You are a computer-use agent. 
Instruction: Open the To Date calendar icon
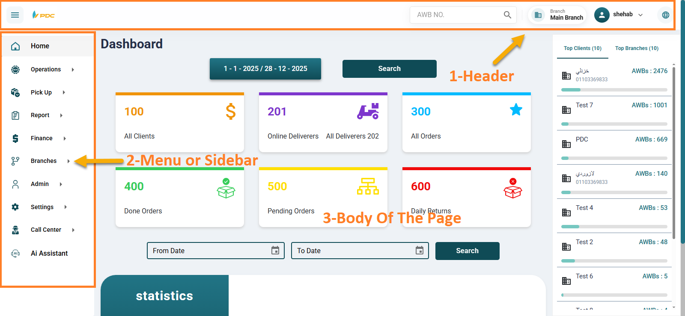pyautogui.click(x=420, y=251)
